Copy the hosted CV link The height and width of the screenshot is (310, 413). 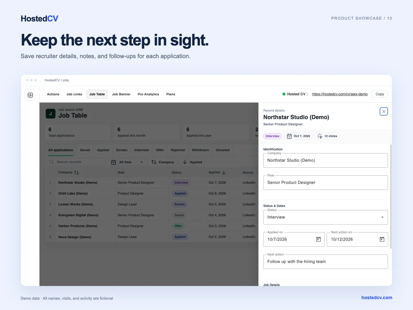coord(380,94)
